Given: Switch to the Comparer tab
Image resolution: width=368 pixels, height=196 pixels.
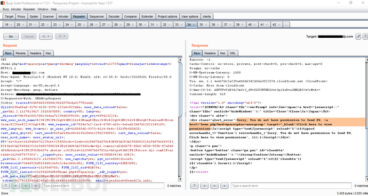Looking at the screenshot, I should click(x=131, y=16).
